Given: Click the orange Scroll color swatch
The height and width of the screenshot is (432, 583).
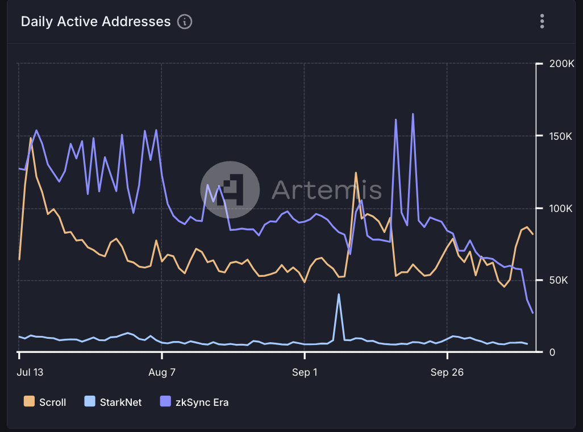Looking at the screenshot, I should pos(29,401).
